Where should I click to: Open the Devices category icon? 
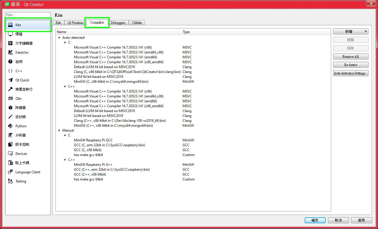click(10, 154)
